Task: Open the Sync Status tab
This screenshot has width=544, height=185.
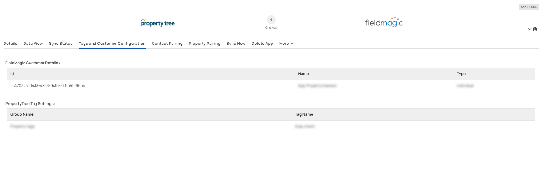Action: [x=61, y=44]
